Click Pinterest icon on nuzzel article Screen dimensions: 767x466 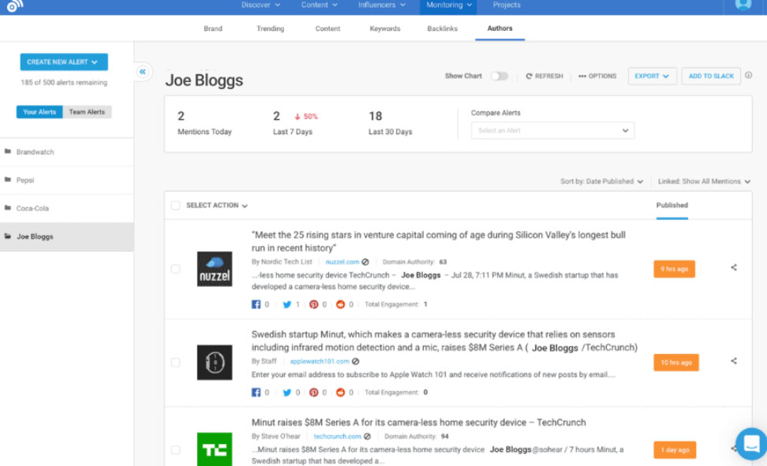pyautogui.click(x=313, y=304)
